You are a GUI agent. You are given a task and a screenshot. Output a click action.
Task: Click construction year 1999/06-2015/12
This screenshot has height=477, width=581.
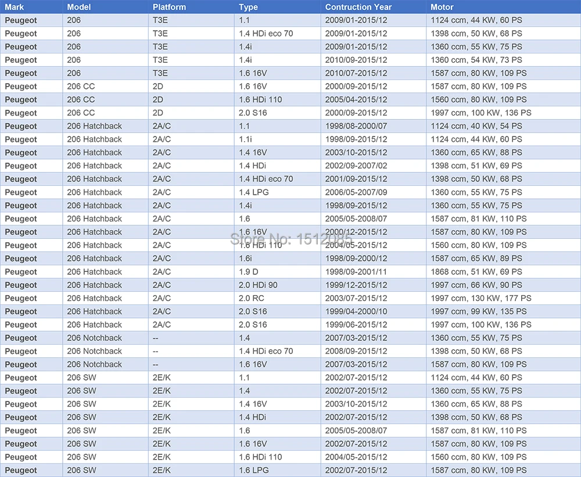(x=356, y=325)
